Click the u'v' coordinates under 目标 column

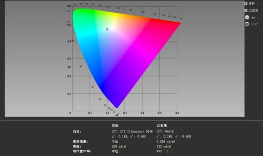pyautogui.click(x=129, y=136)
